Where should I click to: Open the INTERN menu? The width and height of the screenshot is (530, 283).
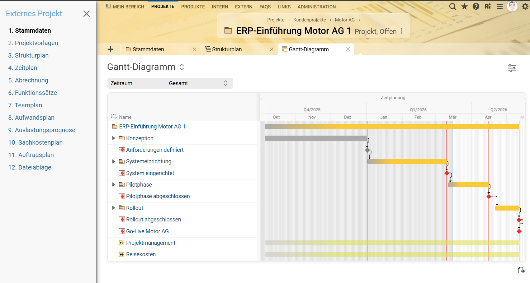(x=220, y=7)
